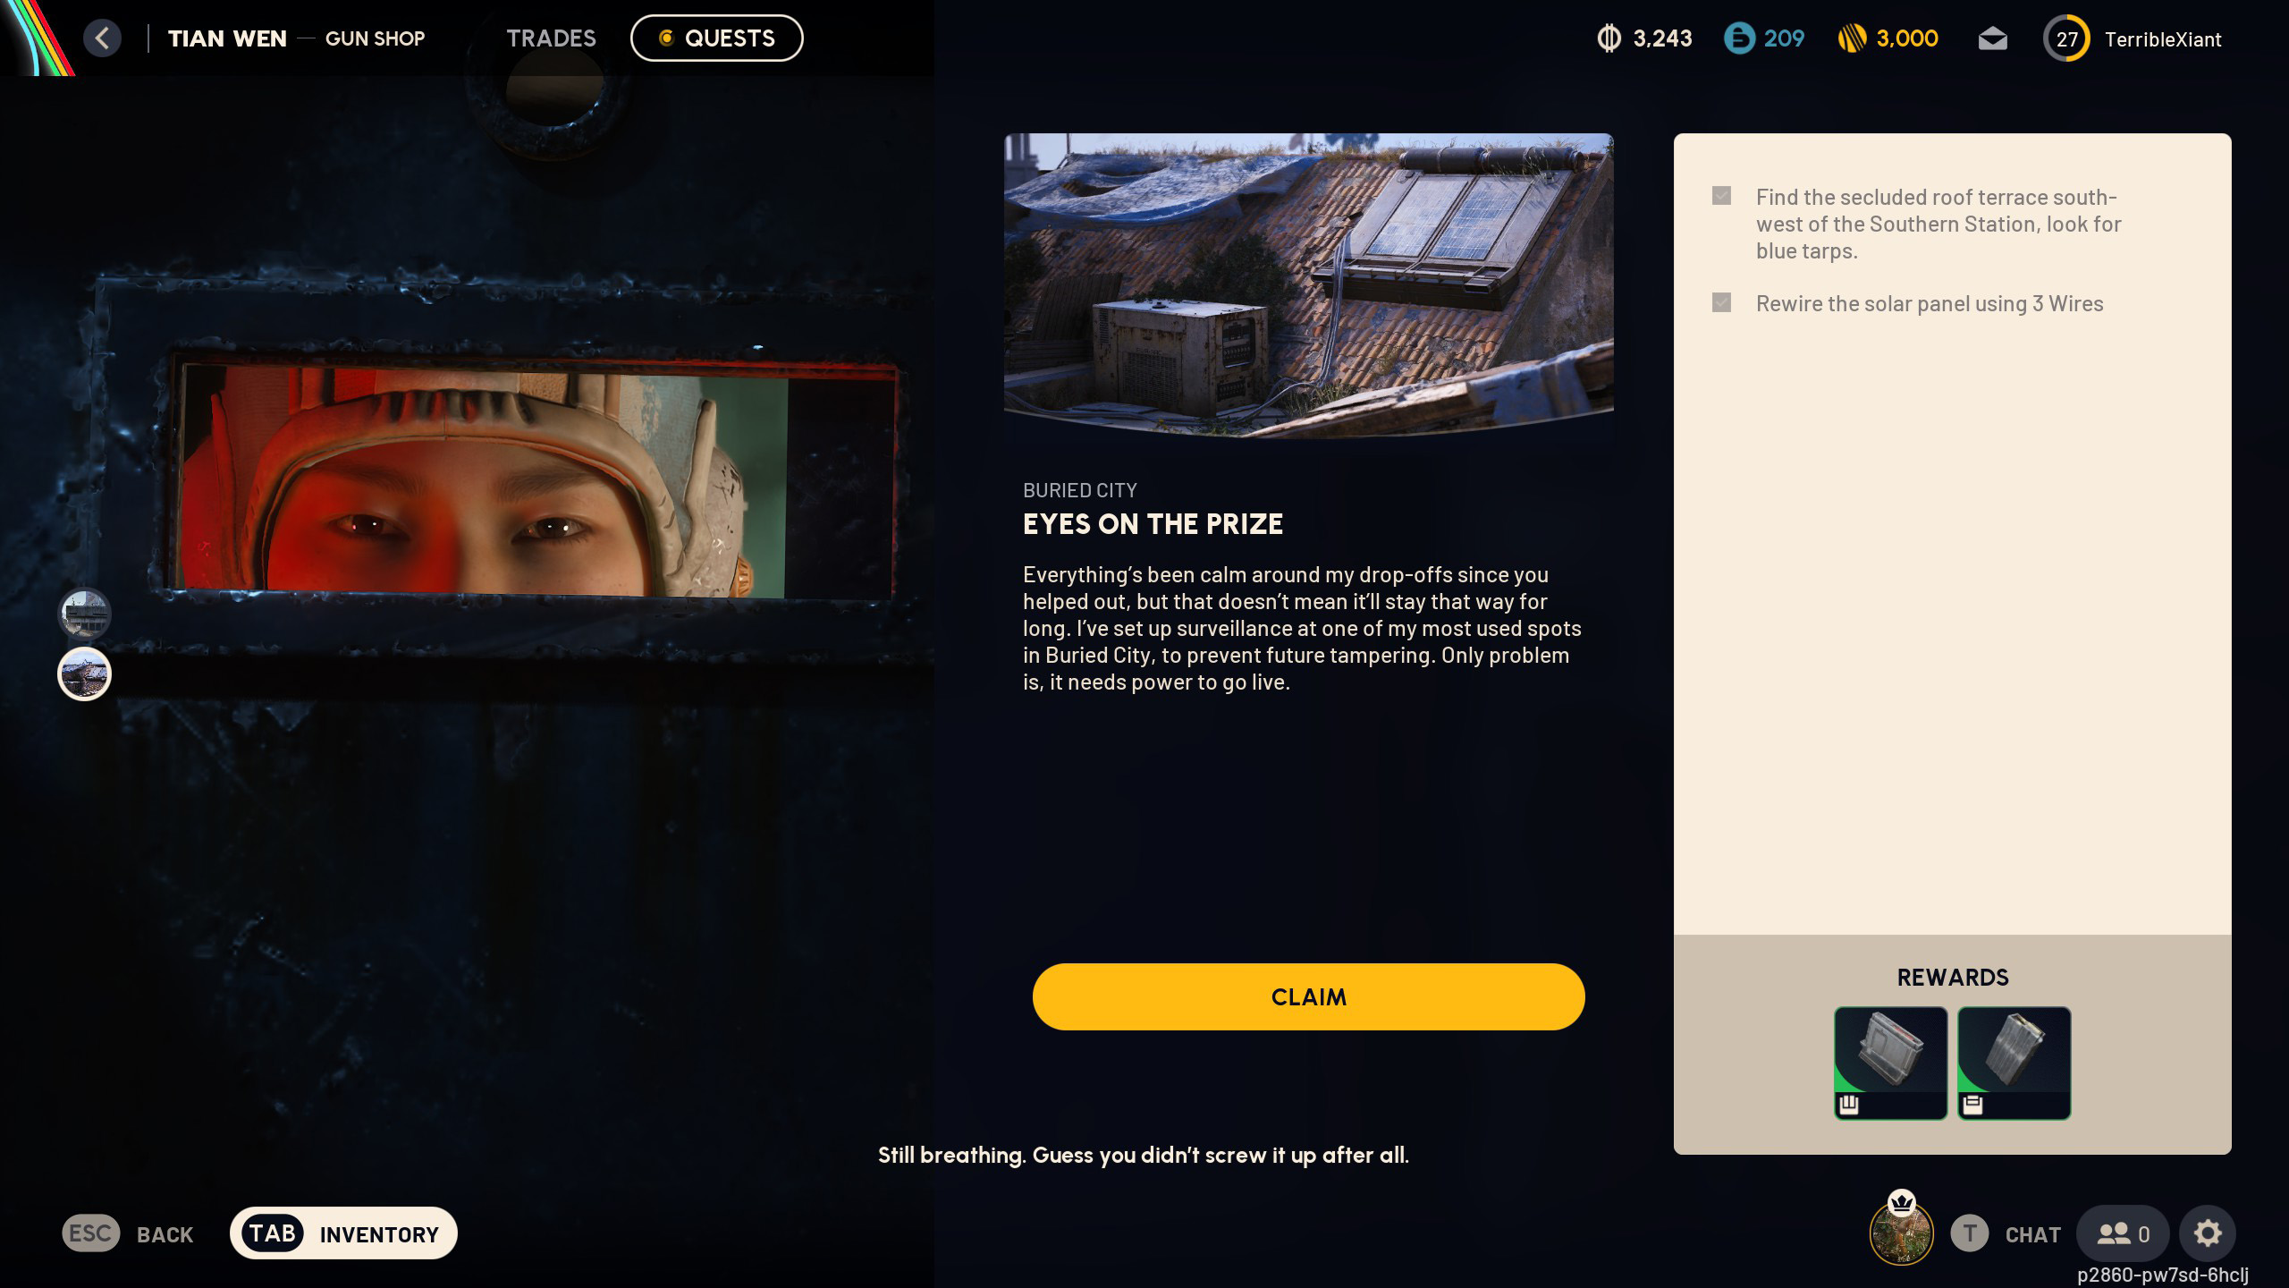This screenshot has width=2289, height=1288.
Task: Click the gold 3,000 currency icon
Action: pyautogui.click(x=1852, y=38)
